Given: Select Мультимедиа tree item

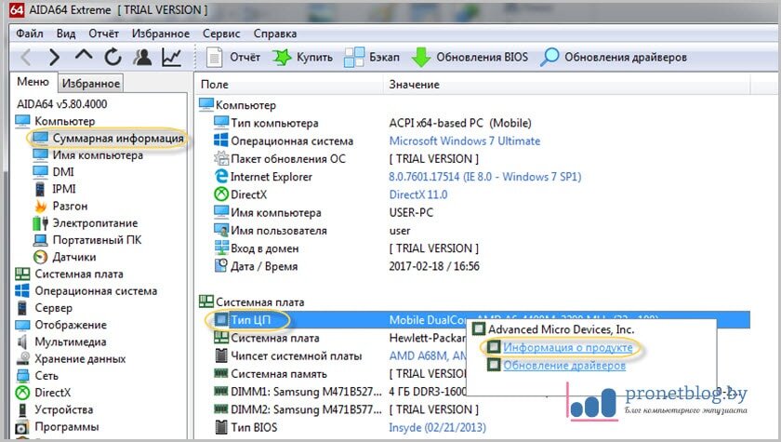Looking at the screenshot, I should tap(60, 342).
